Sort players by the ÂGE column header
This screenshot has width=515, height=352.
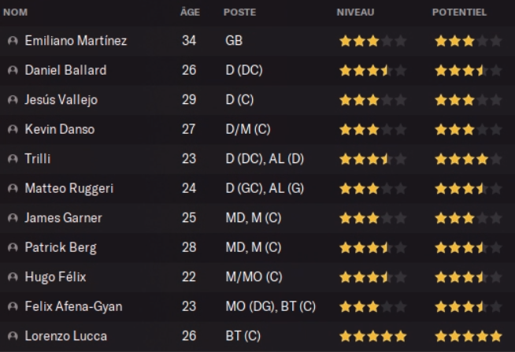tap(189, 13)
